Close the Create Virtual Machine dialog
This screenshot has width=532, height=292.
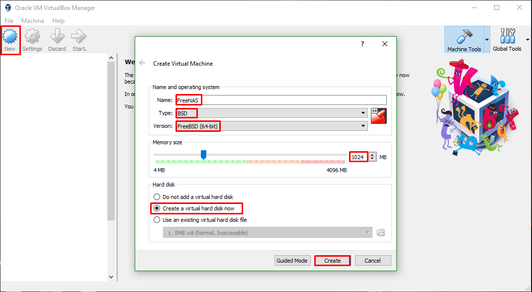[385, 44]
